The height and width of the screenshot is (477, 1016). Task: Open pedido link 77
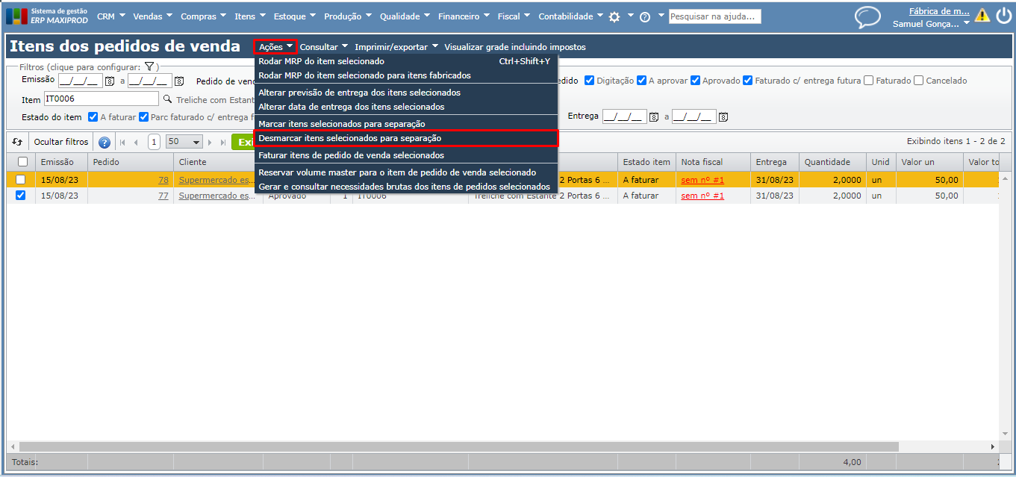[x=163, y=196]
